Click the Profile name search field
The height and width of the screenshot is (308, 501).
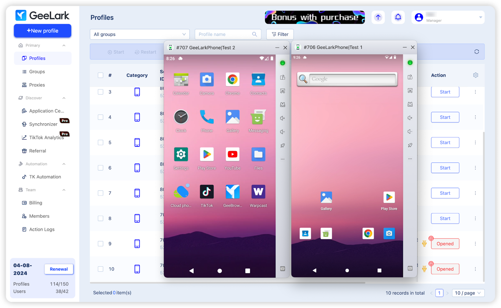pos(228,34)
